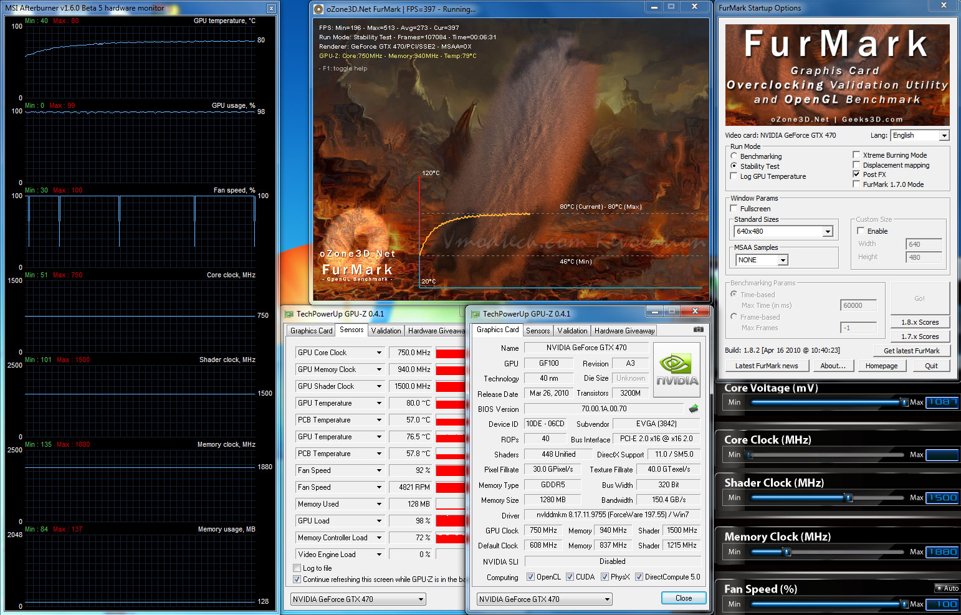Check the Custom Size Enable box
Image resolution: width=961 pixels, height=615 pixels.
pyautogui.click(x=861, y=231)
